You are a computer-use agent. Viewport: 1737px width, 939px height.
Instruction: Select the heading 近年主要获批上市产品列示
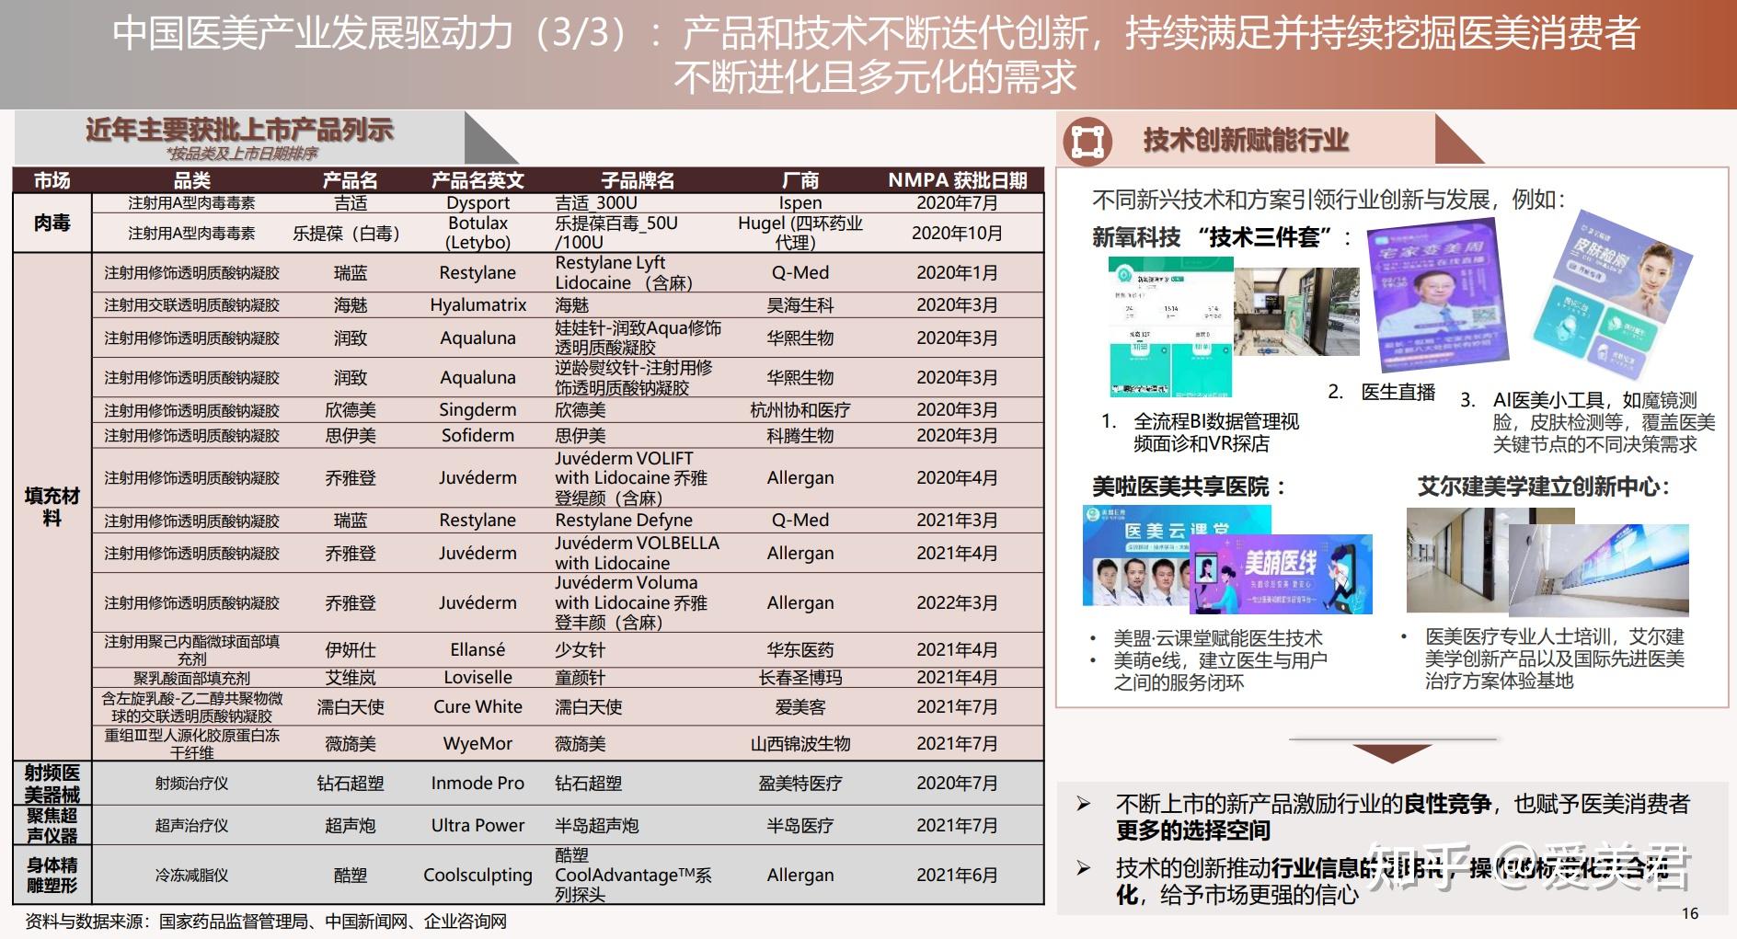click(x=239, y=130)
